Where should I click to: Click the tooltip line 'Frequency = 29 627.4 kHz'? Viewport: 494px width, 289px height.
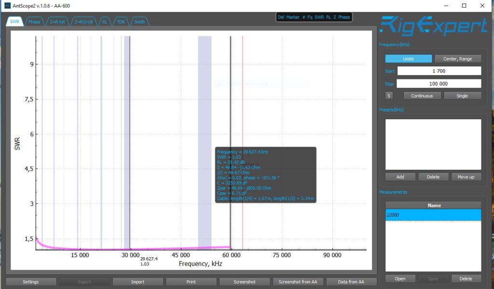coord(242,152)
